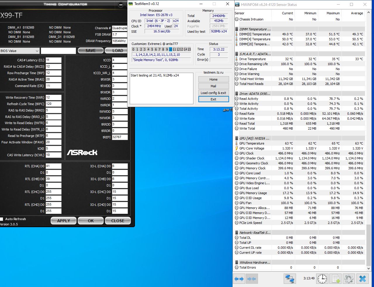Open HWiNFO sensor settings gear icon
Screen dimensions: 374x287
[x=349, y=279]
